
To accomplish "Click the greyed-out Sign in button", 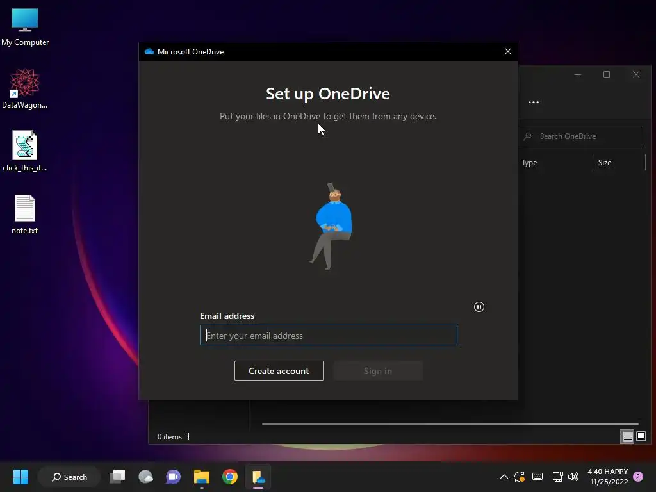I will pyautogui.click(x=378, y=371).
